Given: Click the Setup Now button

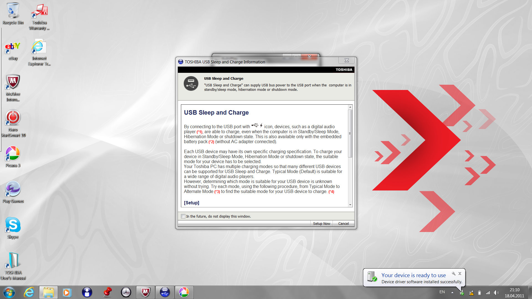Looking at the screenshot, I should coord(321,223).
